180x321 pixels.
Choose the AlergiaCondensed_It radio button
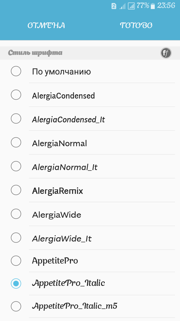[16, 119]
